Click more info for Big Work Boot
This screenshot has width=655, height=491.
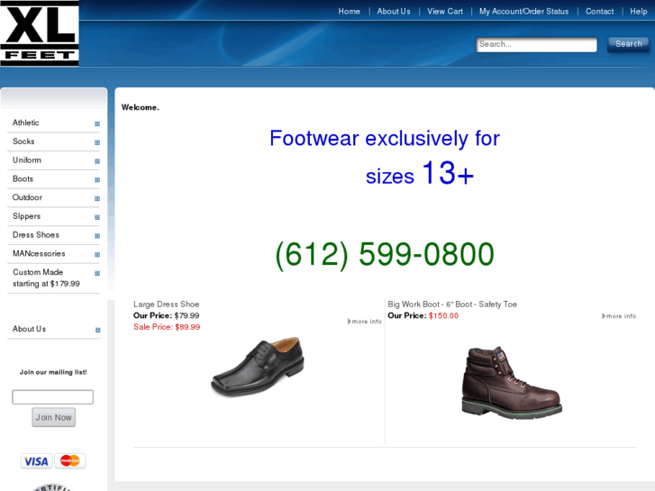(x=619, y=316)
